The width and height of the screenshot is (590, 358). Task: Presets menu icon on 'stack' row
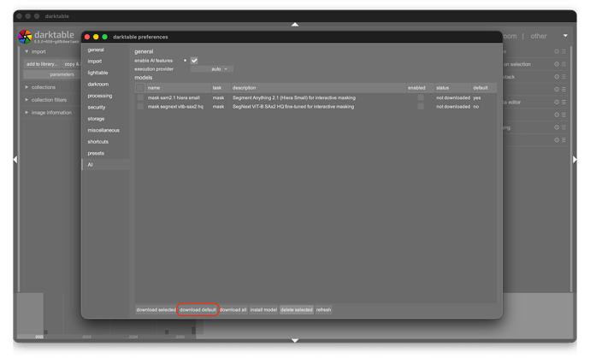[x=563, y=77]
